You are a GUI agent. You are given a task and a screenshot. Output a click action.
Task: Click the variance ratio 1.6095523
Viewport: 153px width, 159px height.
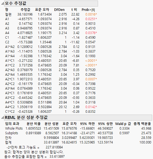(33, 129)
